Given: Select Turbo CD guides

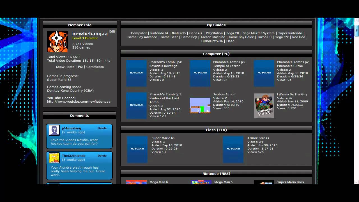Looking at the screenshot, I should tap(264, 37).
